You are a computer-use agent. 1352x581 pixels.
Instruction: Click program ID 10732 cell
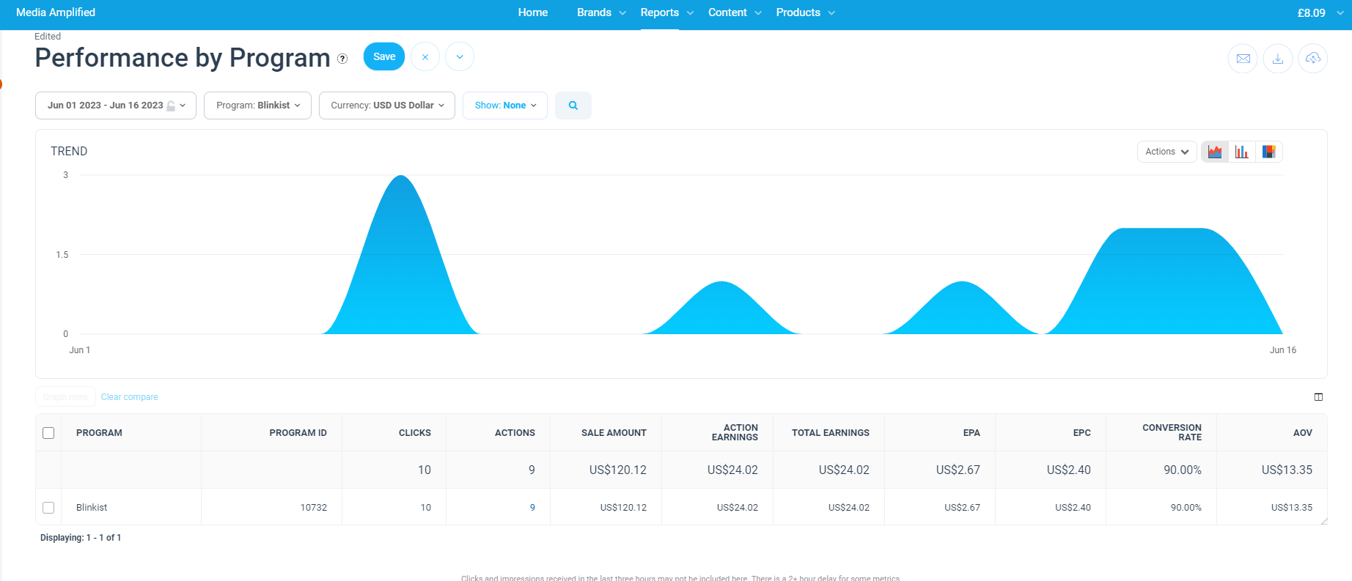coord(314,508)
